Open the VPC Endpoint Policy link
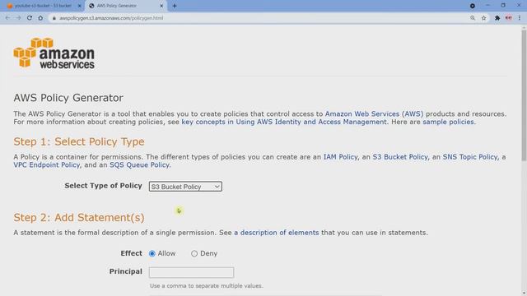527x296 pixels. point(47,164)
